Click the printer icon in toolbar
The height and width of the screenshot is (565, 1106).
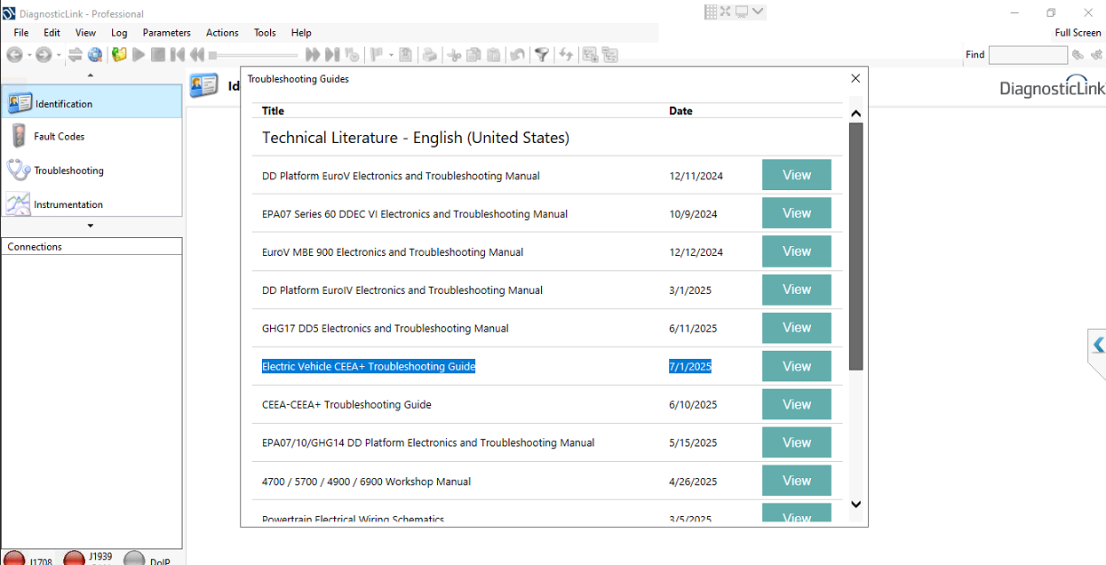[x=430, y=55]
